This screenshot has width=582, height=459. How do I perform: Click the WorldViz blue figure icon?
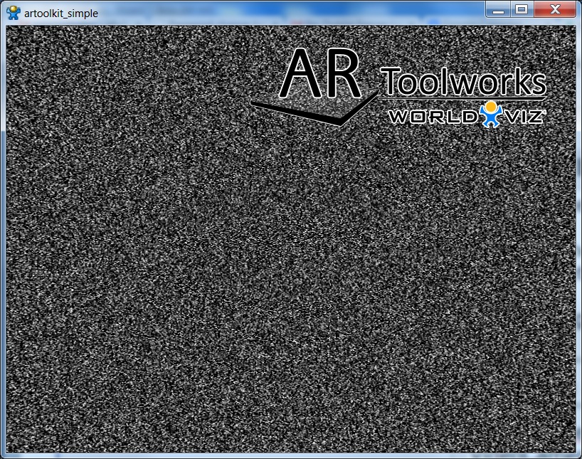[x=491, y=115]
